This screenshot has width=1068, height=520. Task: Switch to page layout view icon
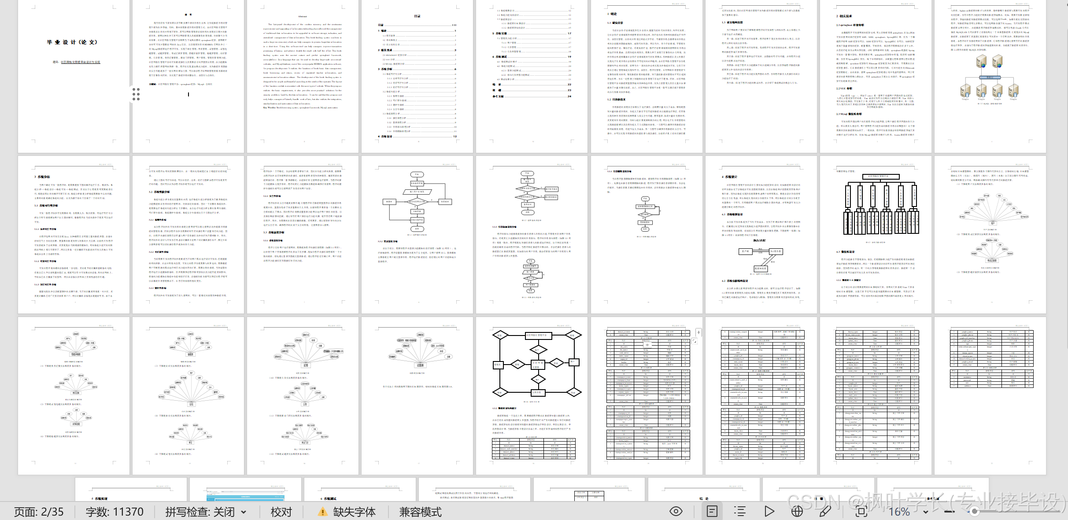pyautogui.click(x=712, y=511)
